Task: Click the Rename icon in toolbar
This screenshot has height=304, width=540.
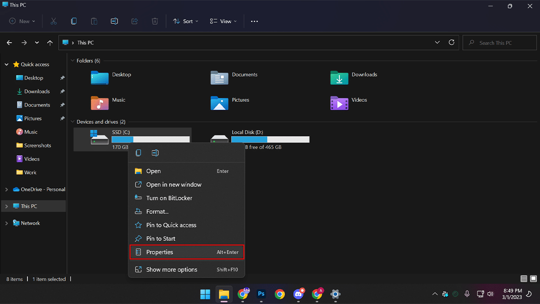Action: 114,21
